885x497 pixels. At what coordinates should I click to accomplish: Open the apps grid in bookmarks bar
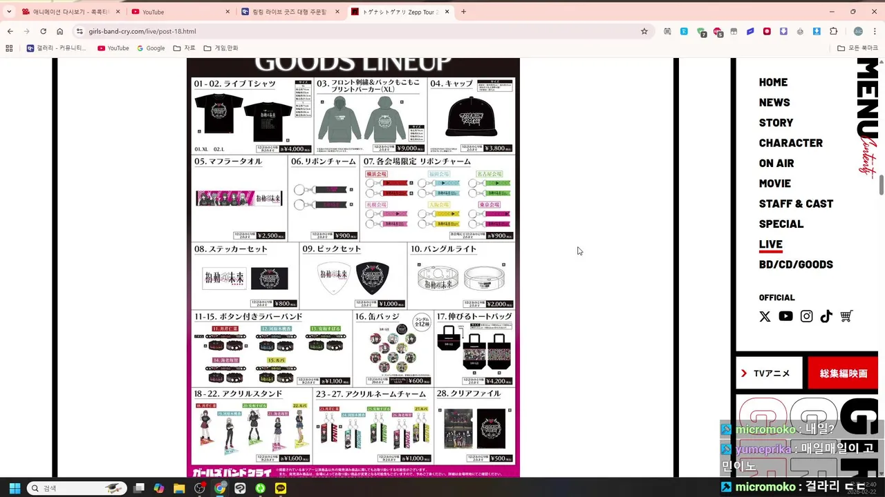pos(9,48)
